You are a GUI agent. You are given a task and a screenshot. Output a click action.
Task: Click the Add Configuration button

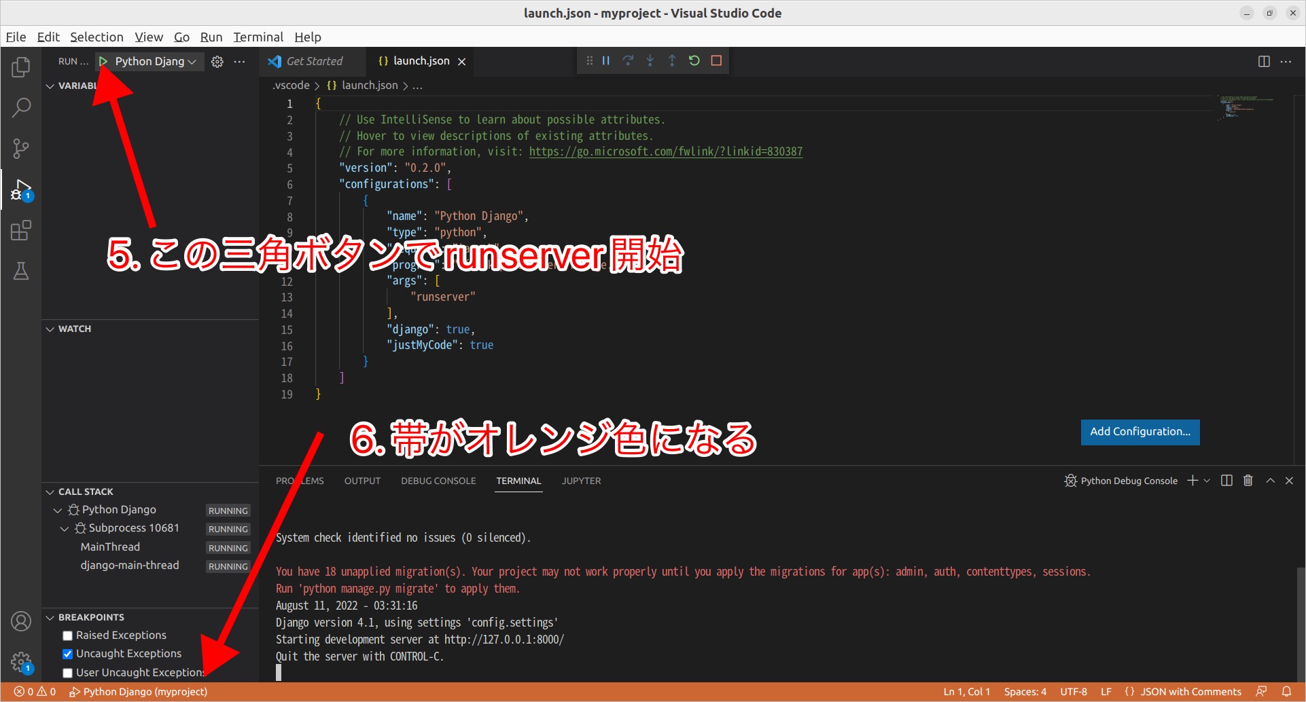point(1140,432)
